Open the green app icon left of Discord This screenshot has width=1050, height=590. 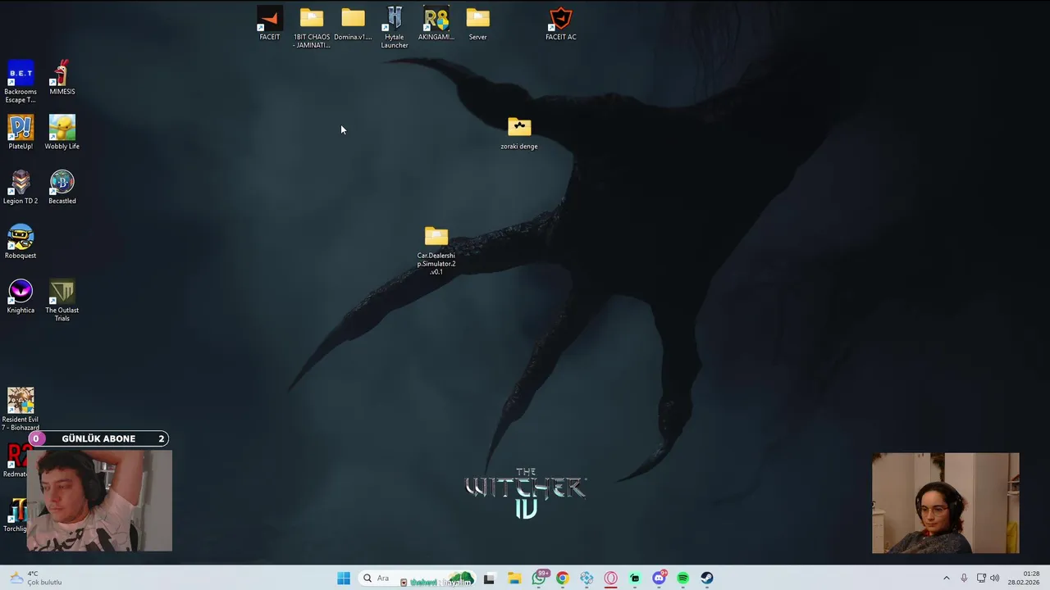click(635, 578)
